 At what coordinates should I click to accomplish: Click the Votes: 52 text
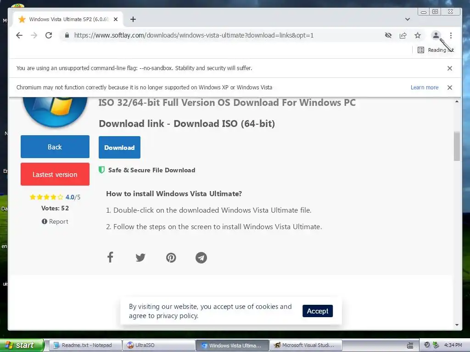pos(55,208)
